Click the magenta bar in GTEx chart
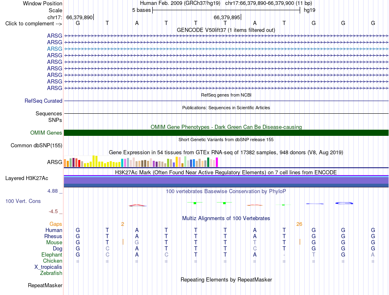 pos(217,162)
